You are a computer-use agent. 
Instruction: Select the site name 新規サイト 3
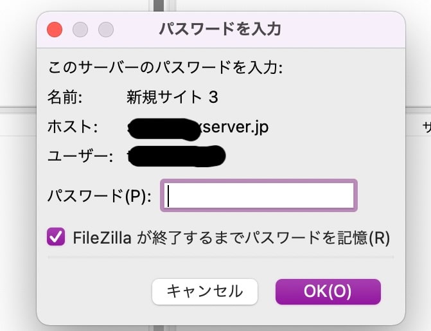click(x=172, y=97)
